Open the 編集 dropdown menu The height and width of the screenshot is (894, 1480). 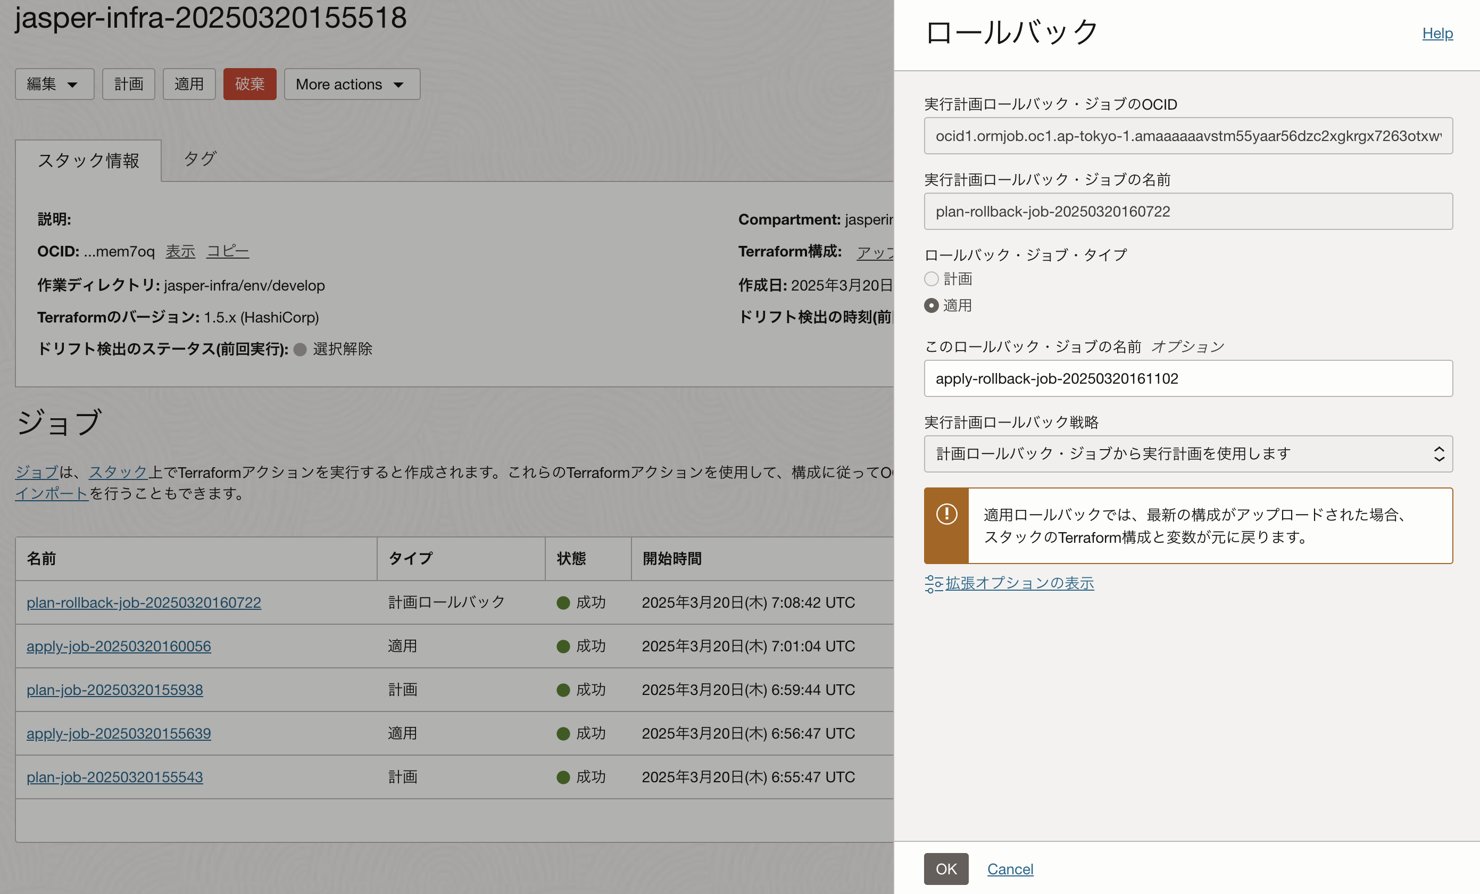(x=54, y=84)
